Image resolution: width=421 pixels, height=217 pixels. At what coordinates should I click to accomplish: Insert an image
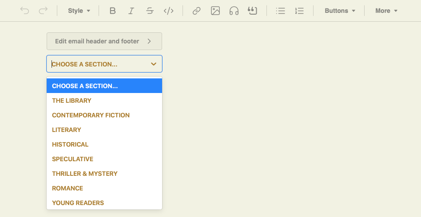215,11
